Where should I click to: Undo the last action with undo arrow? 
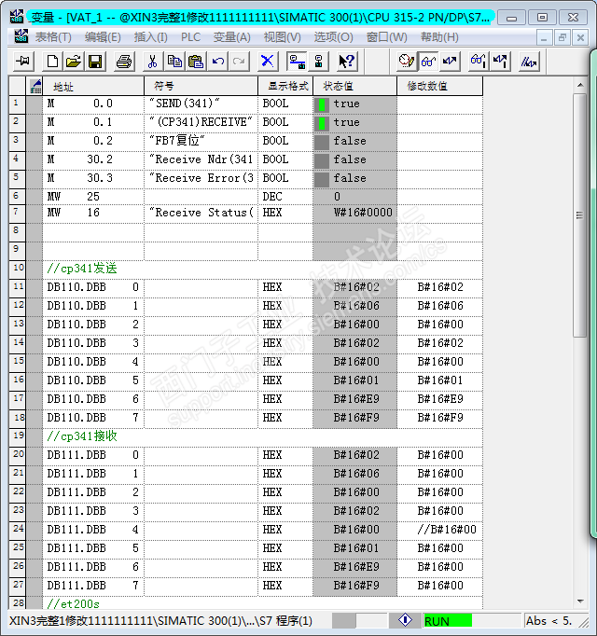217,62
